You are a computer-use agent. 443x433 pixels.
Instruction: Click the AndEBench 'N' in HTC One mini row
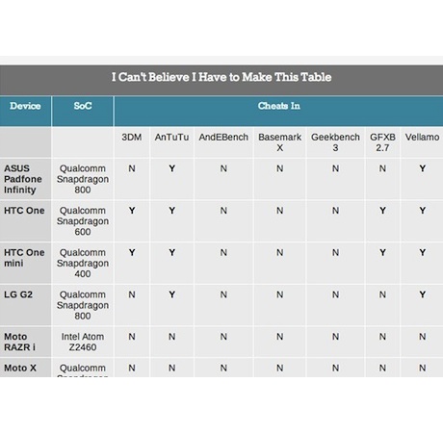(223, 252)
